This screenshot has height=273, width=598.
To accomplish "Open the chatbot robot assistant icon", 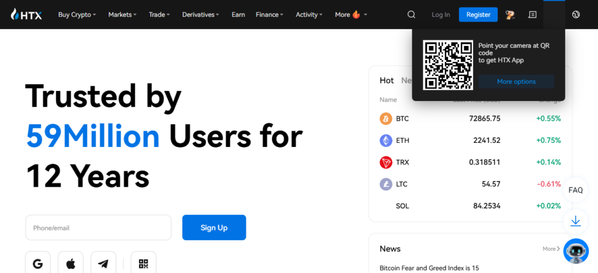I will point(576,251).
